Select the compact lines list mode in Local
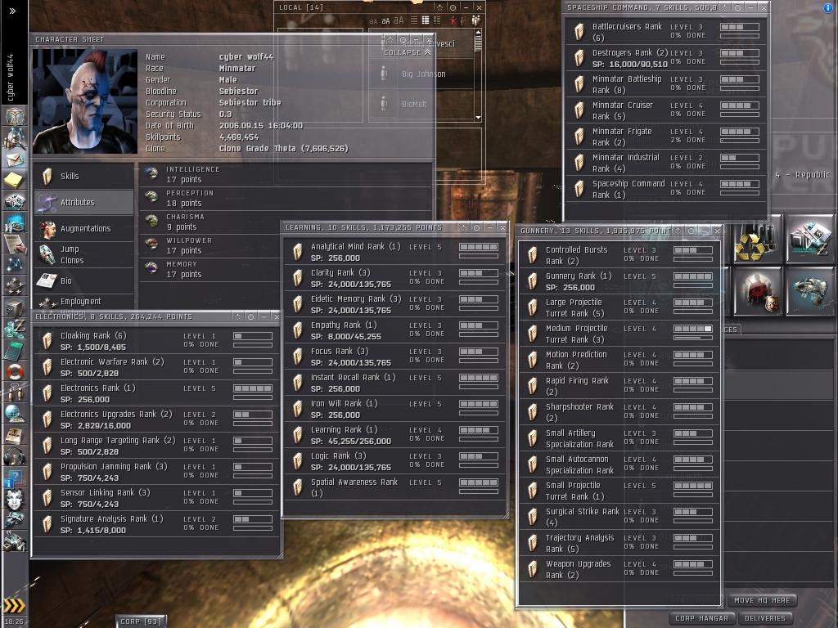This screenshot has height=628, width=838. pyautogui.click(x=414, y=20)
